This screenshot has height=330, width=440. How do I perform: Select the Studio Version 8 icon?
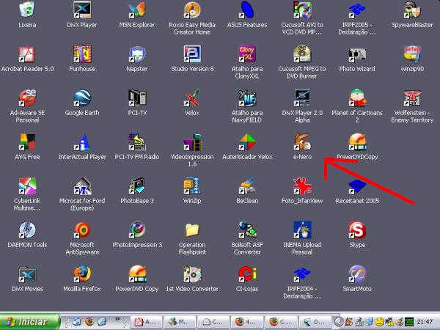[x=192, y=54]
